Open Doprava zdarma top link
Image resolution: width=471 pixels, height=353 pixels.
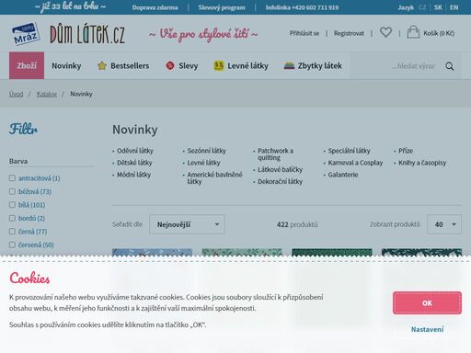pyautogui.click(x=155, y=7)
